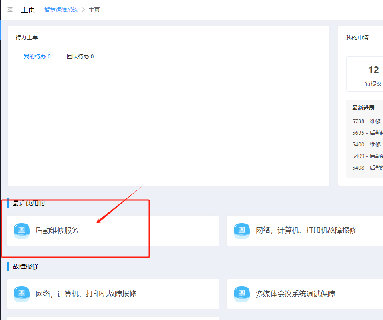This screenshot has width=383, height=320.
Task: Open 网络，计算机、打印机故障报修 label under 故障报修
Action: pyautogui.click(x=86, y=294)
